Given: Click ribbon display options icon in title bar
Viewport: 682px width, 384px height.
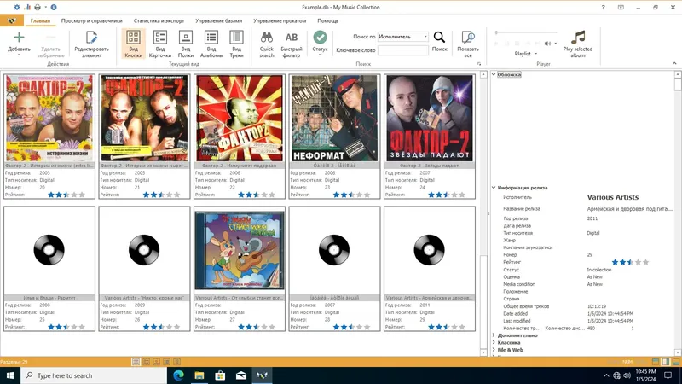Looking at the screenshot, I should (x=621, y=7).
